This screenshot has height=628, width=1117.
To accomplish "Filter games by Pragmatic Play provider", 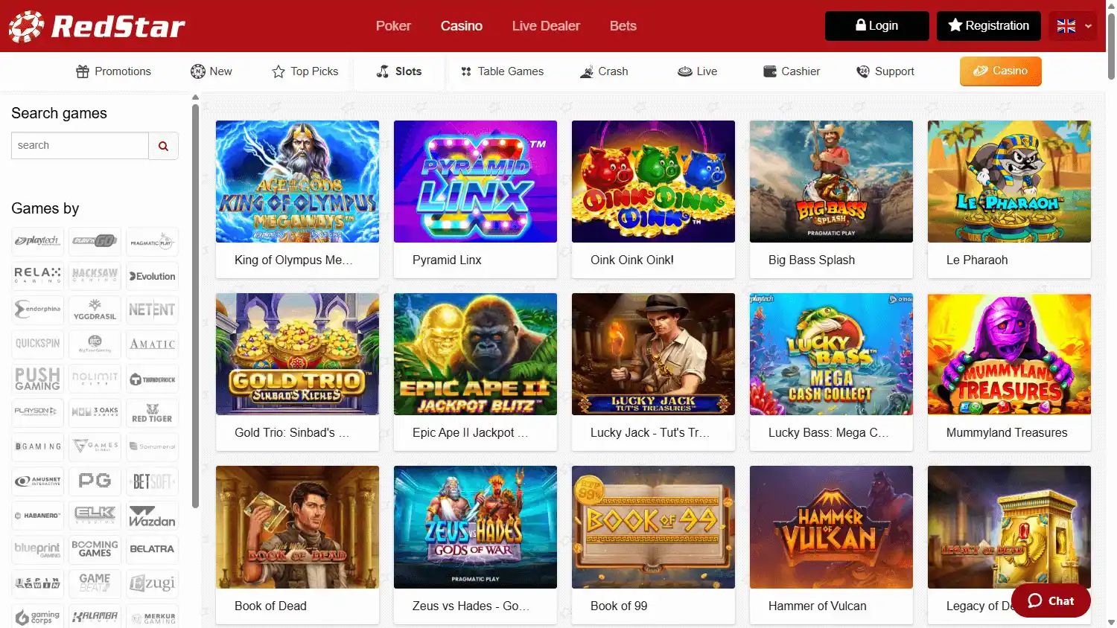I will point(152,241).
